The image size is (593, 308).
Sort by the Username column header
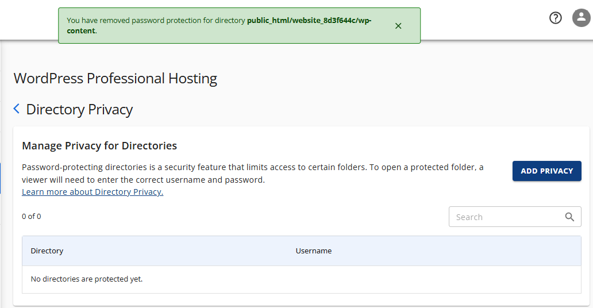(314, 251)
